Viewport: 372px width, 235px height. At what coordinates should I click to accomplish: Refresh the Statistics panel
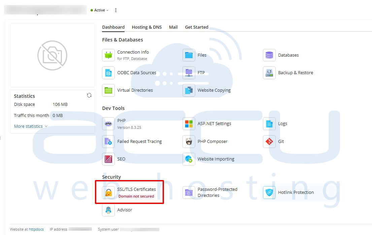coord(89,95)
